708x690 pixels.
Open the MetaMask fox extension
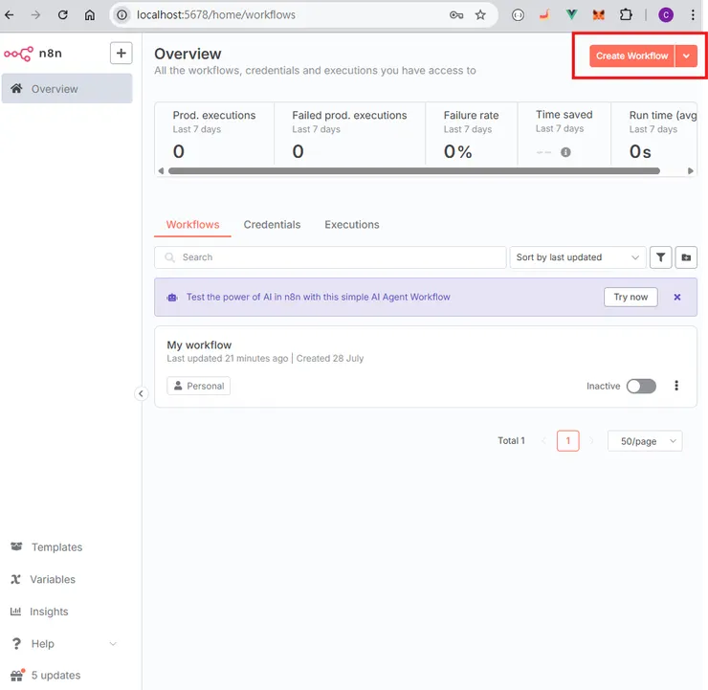pos(599,15)
